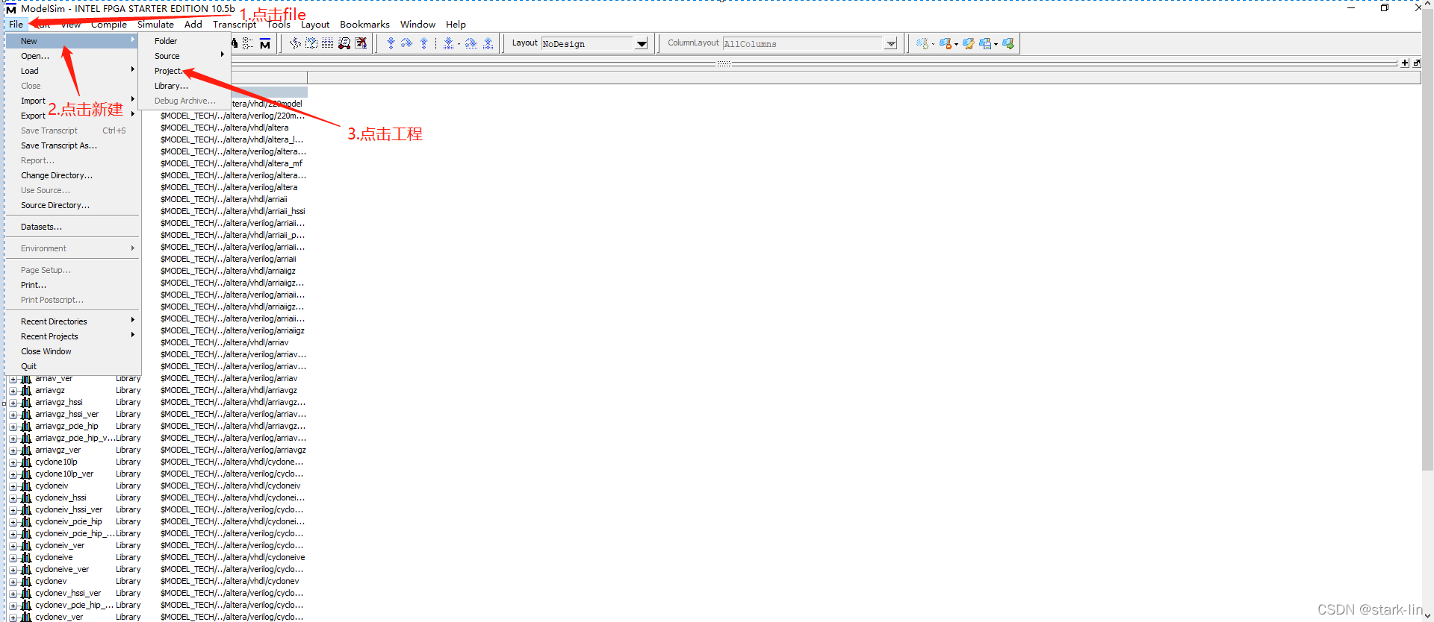Select the arriavgz_hssi_ver library row

pyautogui.click(x=157, y=414)
